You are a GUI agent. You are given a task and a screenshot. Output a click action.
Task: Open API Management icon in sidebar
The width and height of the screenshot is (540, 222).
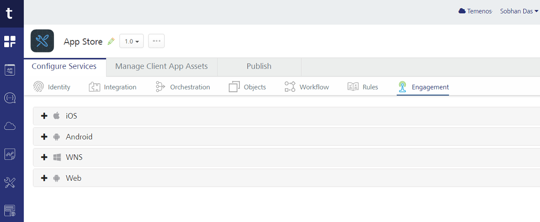point(10,70)
